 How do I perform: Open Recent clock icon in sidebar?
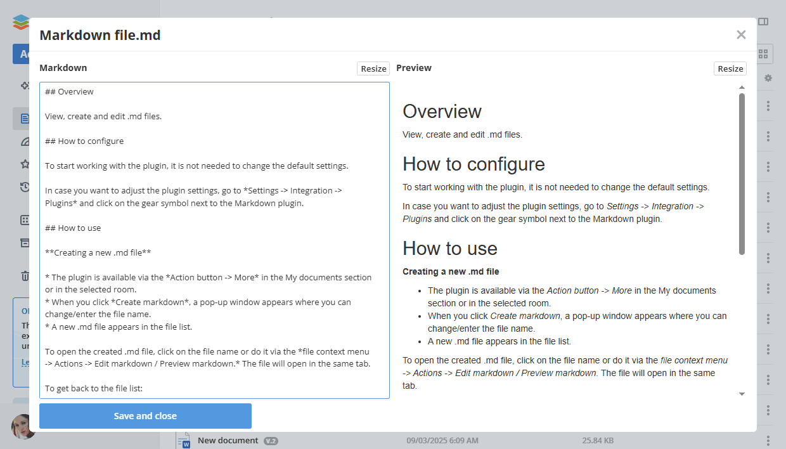point(25,187)
